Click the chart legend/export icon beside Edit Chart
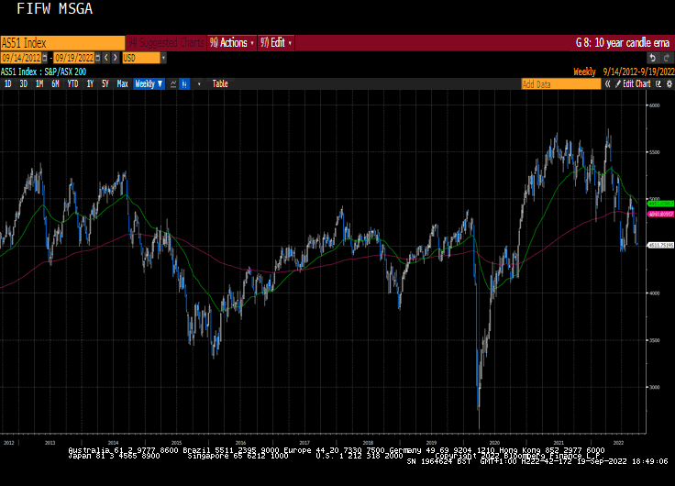This screenshot has width=675, height=486. (x=658, y=84)
